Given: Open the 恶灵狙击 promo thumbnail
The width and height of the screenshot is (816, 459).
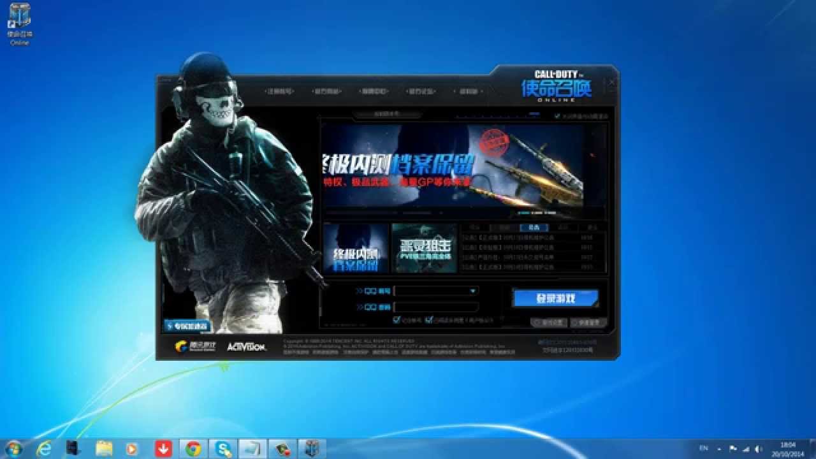Looking at the screenshot, I should tap(424, 248).
